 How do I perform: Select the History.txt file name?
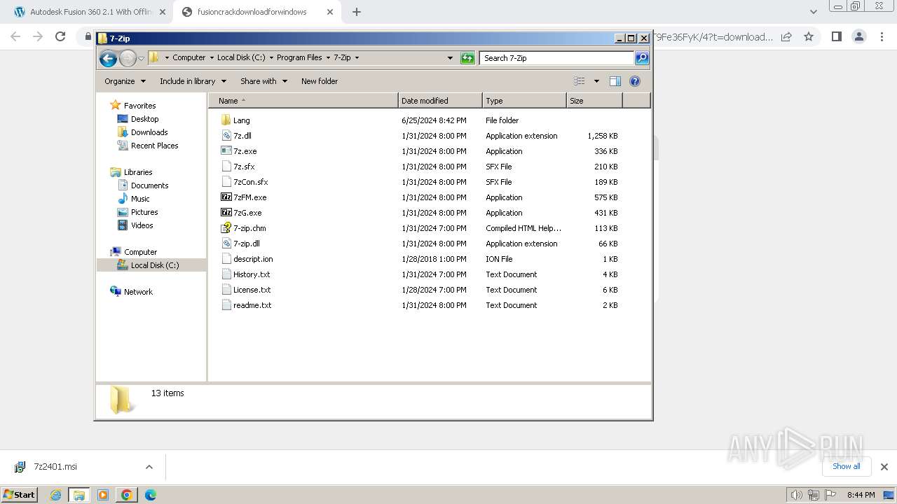click(x=252, y=274)
